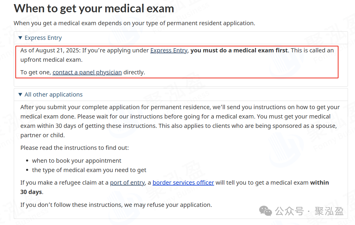Open the contact a panel physician link
Viewport: 355px width, 225px height.
[x=87, y=72]
